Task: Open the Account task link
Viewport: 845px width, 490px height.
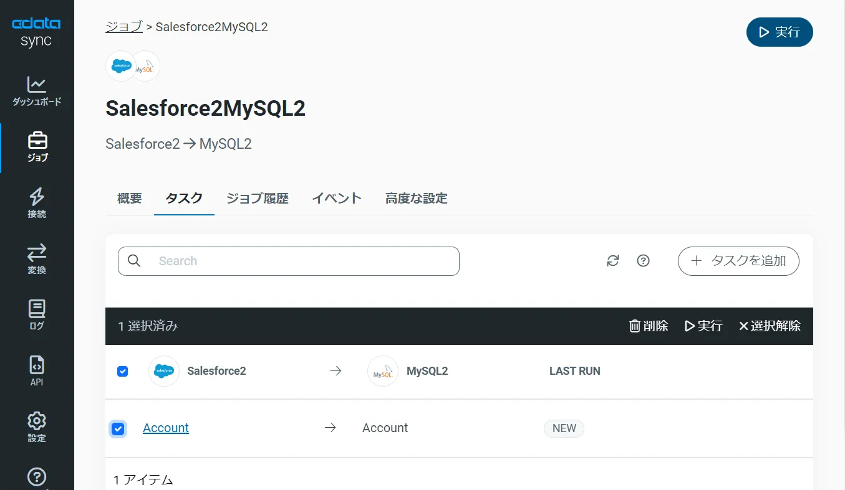Action: point(165,428)
